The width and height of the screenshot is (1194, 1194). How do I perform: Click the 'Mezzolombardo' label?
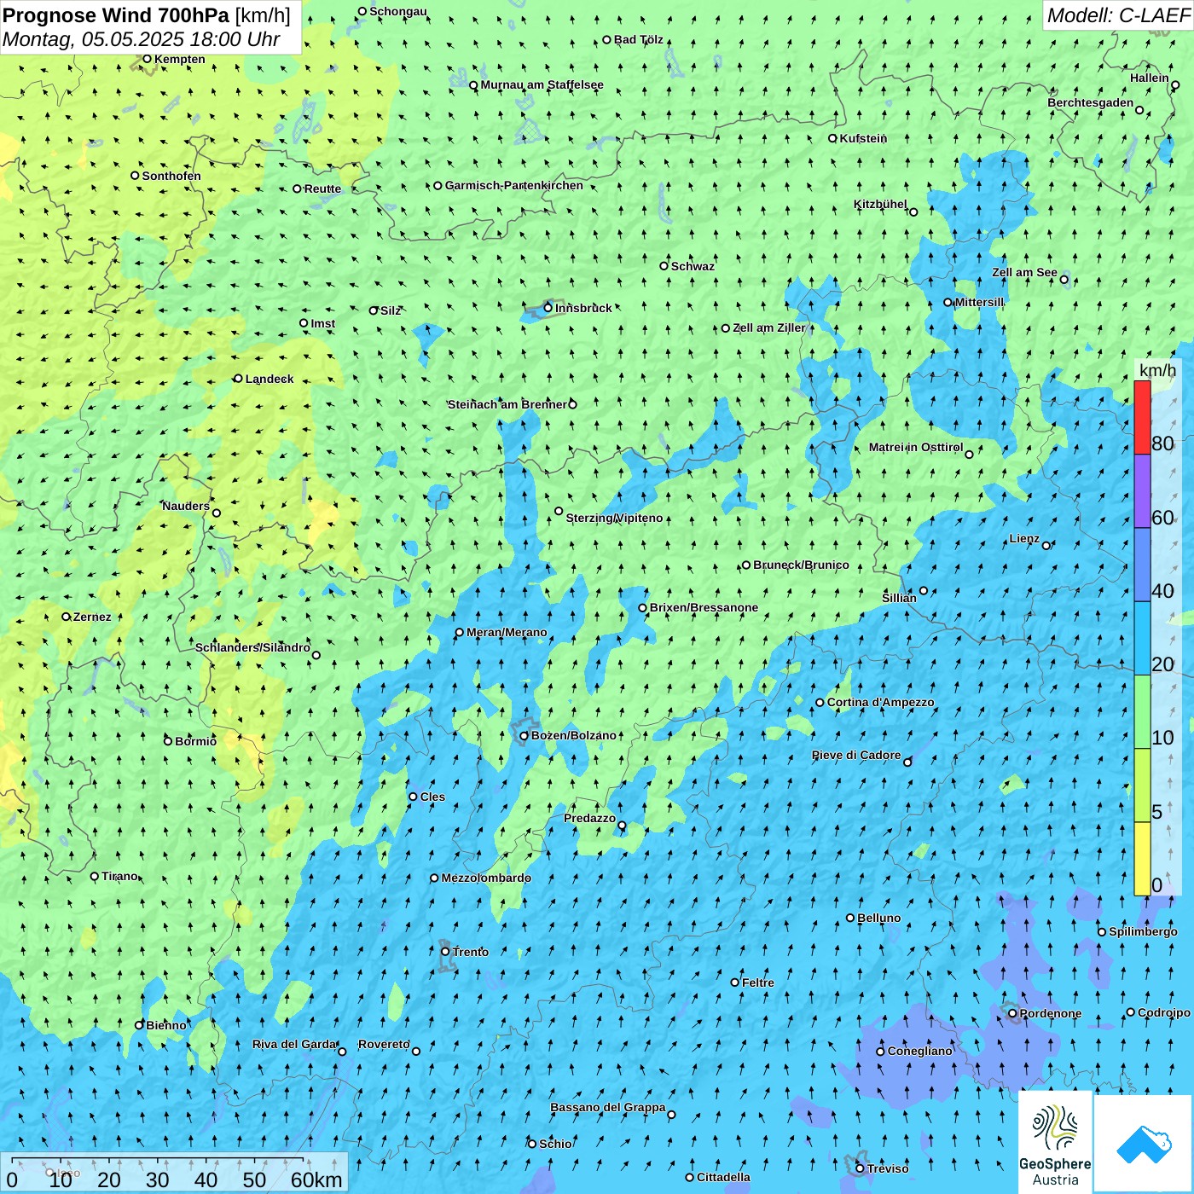tap(486, 878)
